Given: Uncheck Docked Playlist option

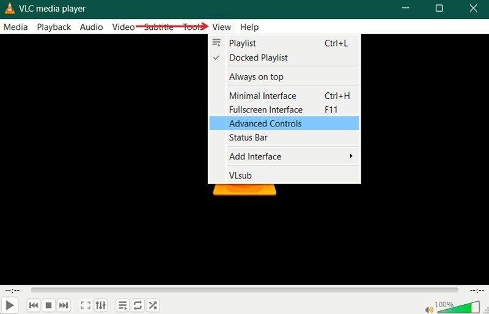Looking at the screenshot, I should pyautogui.click(x=284, y=57).
